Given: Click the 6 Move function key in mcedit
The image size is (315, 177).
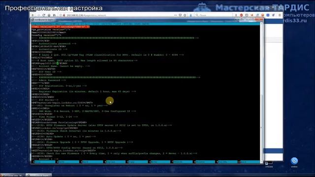Looking at the screenshot, I should (x=159, y=162).
